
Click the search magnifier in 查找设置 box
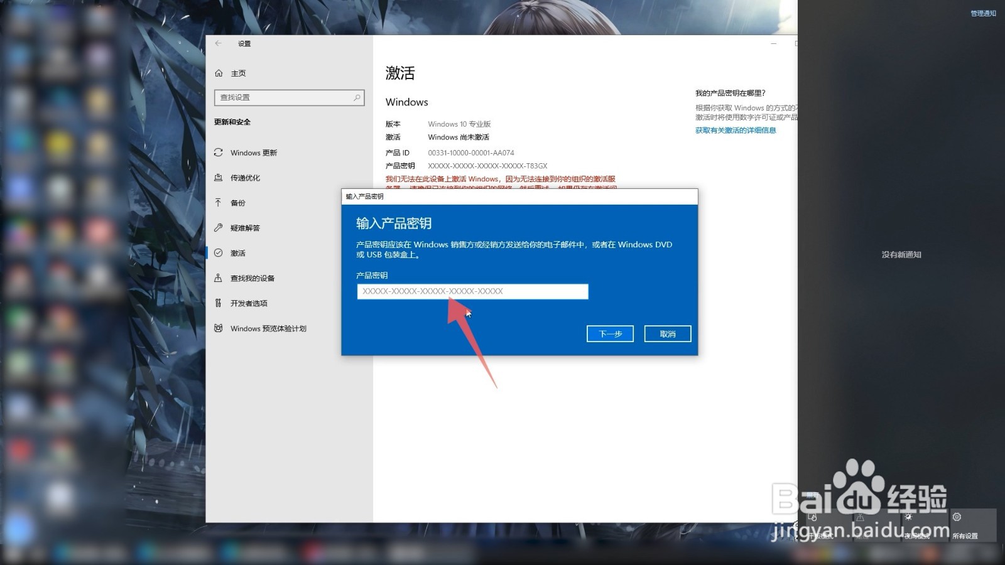[356, 97]
